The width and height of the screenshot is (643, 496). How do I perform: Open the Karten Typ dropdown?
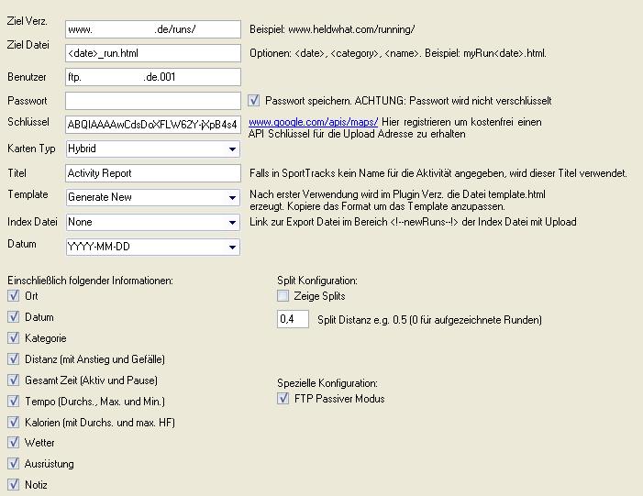[233, 149]
